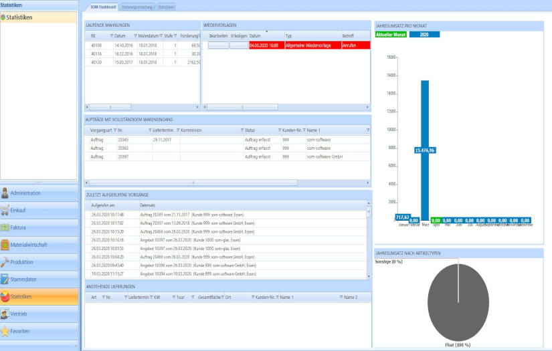
Task: Click the Produktion hammer icon
Action: click(5, 262)
